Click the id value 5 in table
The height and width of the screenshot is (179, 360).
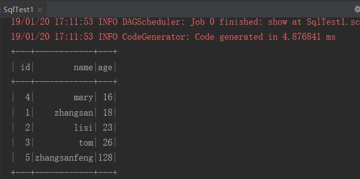[28, 158]
